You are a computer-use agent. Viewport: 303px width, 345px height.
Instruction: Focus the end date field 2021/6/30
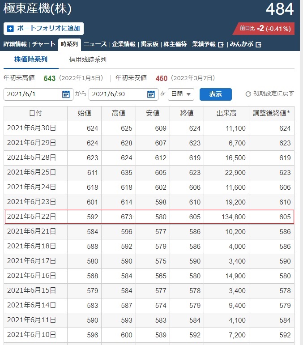(123, 94)
